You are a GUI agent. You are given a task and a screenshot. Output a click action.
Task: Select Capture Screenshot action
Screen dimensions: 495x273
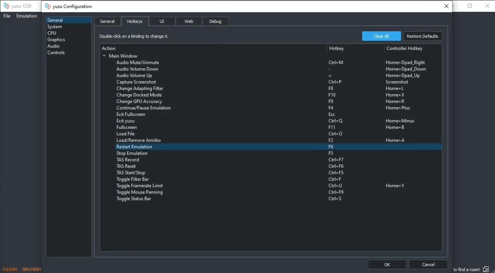click(136, 82)
